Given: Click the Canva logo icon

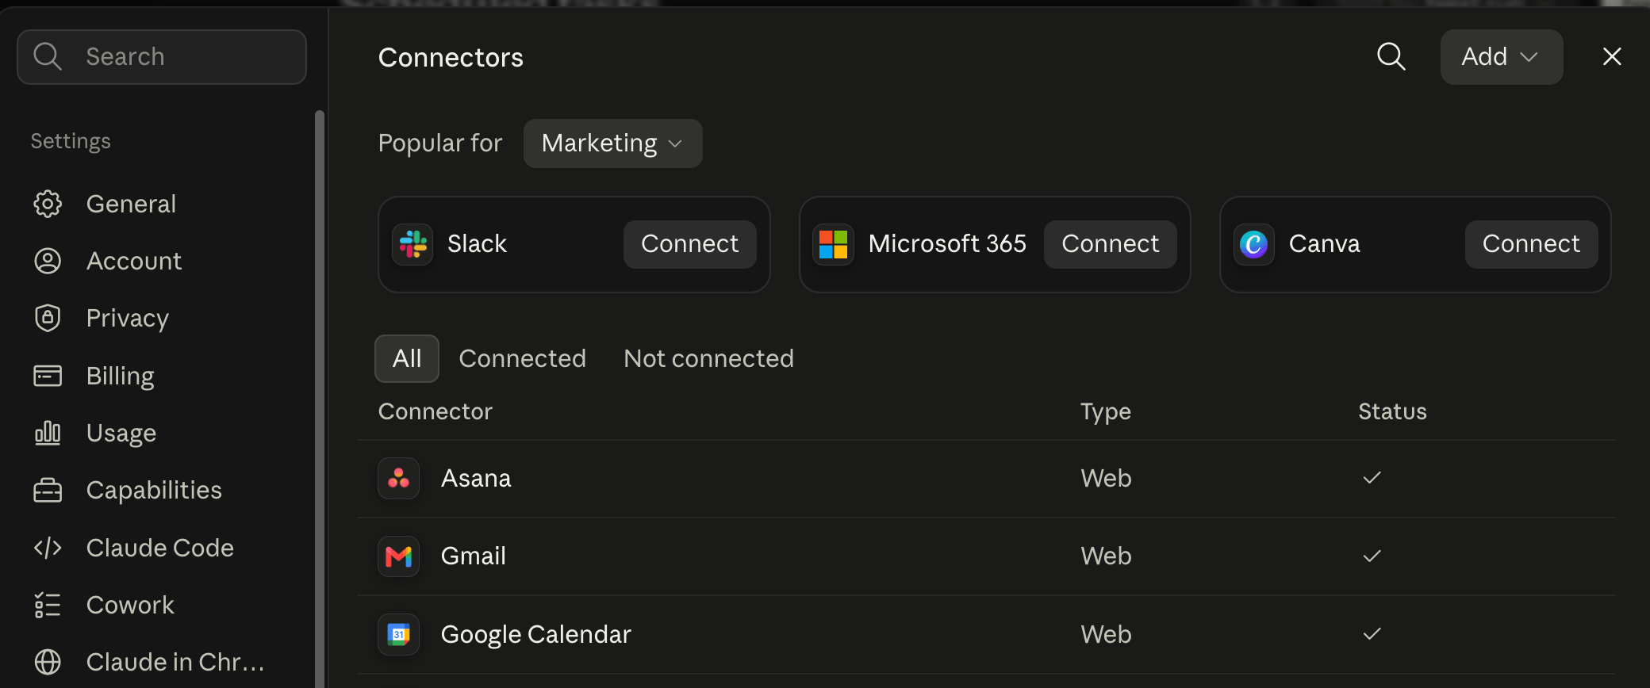Looking at the screenshot, I should coord(1254,244).
